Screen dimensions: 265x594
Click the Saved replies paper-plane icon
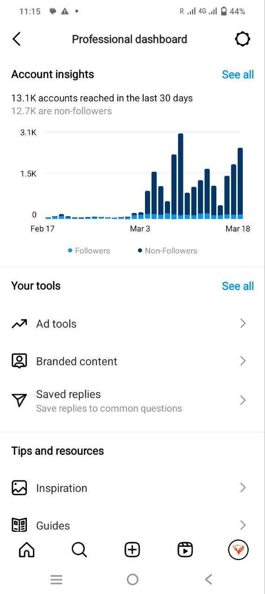tap(19, 400)
